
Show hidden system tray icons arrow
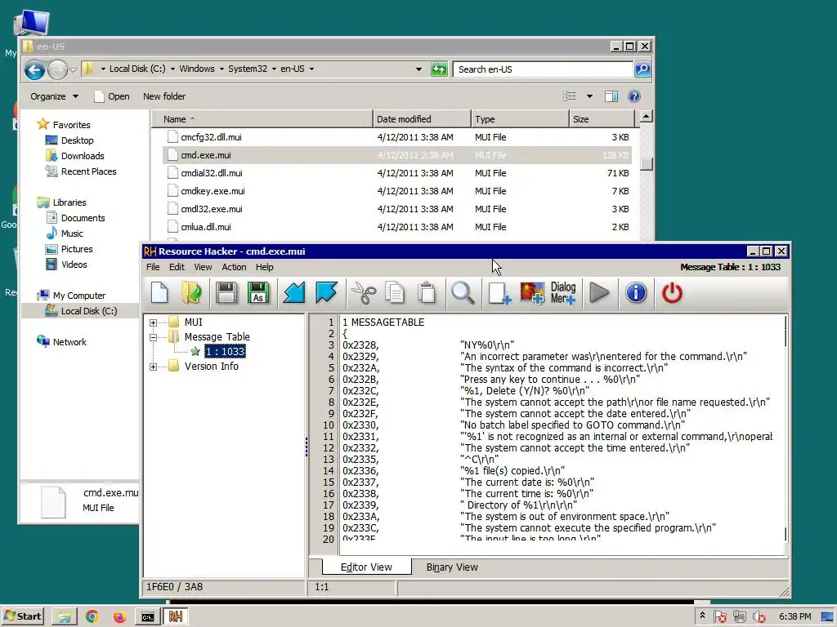point(702,616)
